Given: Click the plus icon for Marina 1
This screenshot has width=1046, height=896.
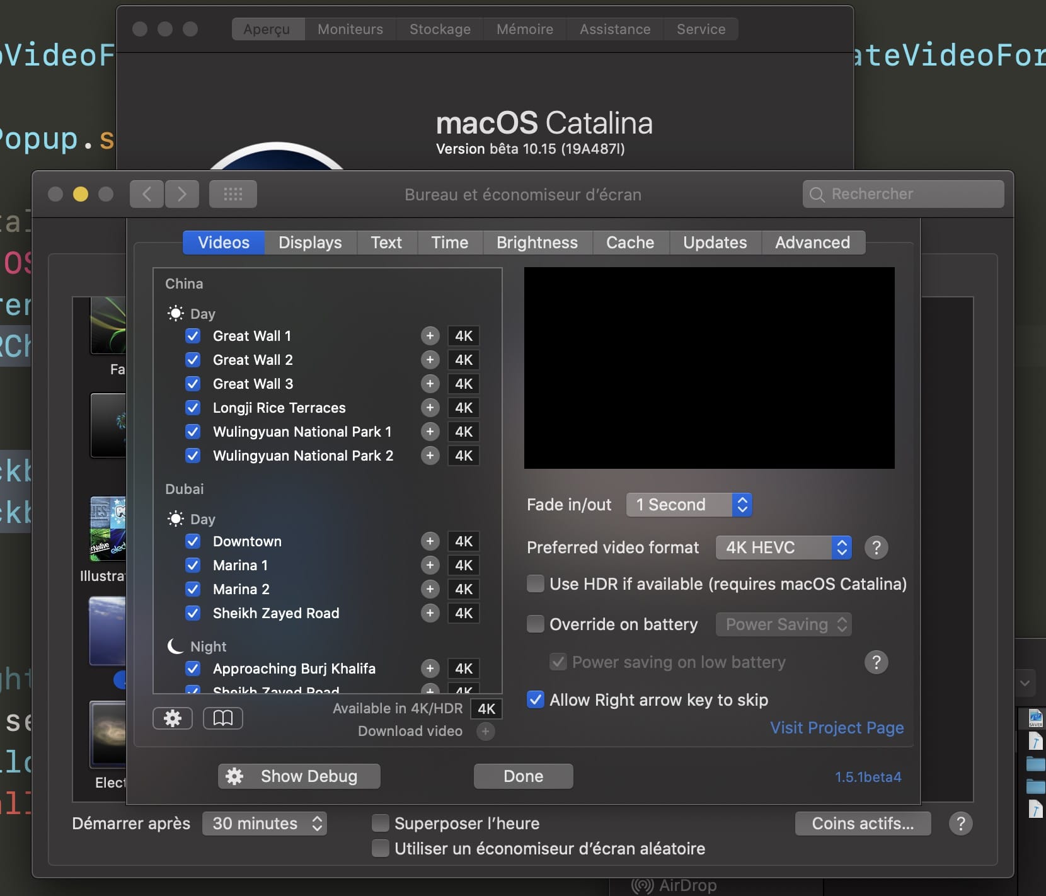Looking at the screenshot, I should (430, 565).
